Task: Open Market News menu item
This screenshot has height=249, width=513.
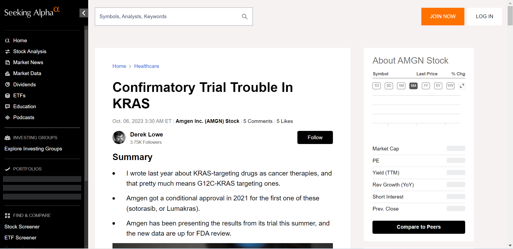Action: pyautogui.click(x=28, y=63)
